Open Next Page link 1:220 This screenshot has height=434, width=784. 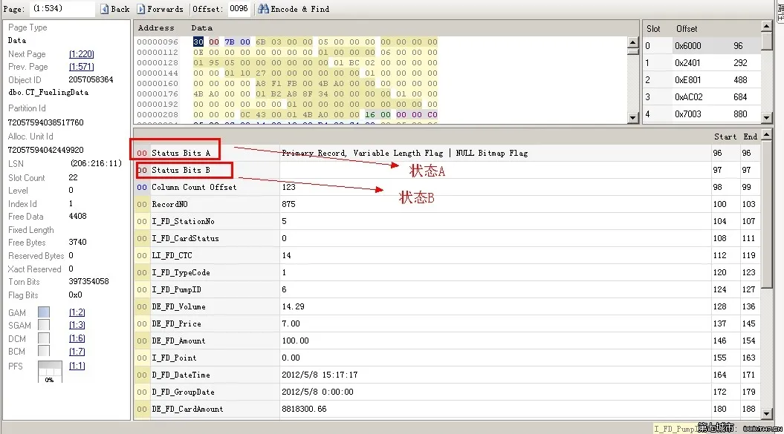[x=82, y=54]
